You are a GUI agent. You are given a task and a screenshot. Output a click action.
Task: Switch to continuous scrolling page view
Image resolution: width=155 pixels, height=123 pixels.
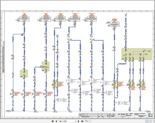[x=150, y=121]
